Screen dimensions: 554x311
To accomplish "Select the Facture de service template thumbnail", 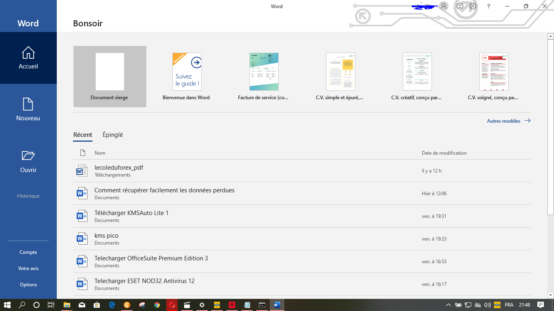I will pyautogui.click(x=264, y=71).
